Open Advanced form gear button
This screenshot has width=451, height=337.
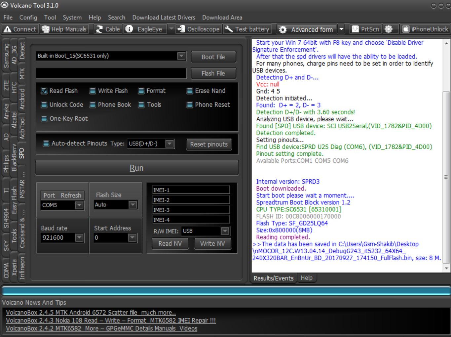coord(307,30)
